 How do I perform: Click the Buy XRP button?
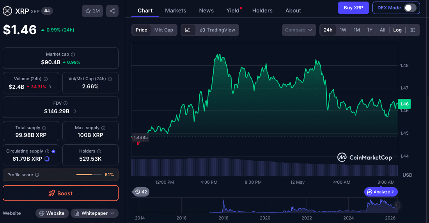pyautogui.click(x=353, y=8)
